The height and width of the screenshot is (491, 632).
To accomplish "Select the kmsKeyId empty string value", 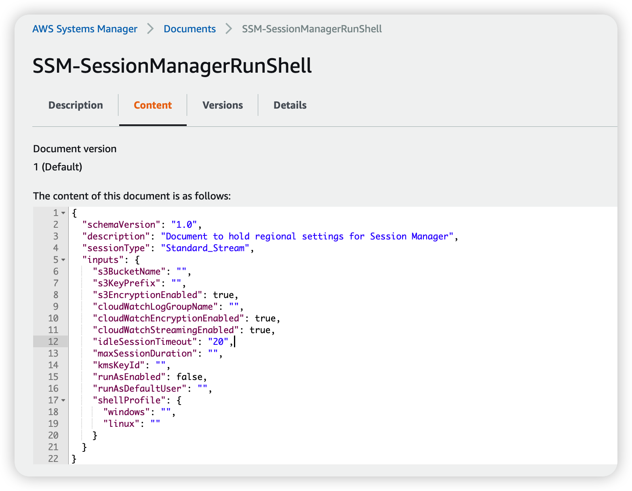I will [x=161, y=365].
